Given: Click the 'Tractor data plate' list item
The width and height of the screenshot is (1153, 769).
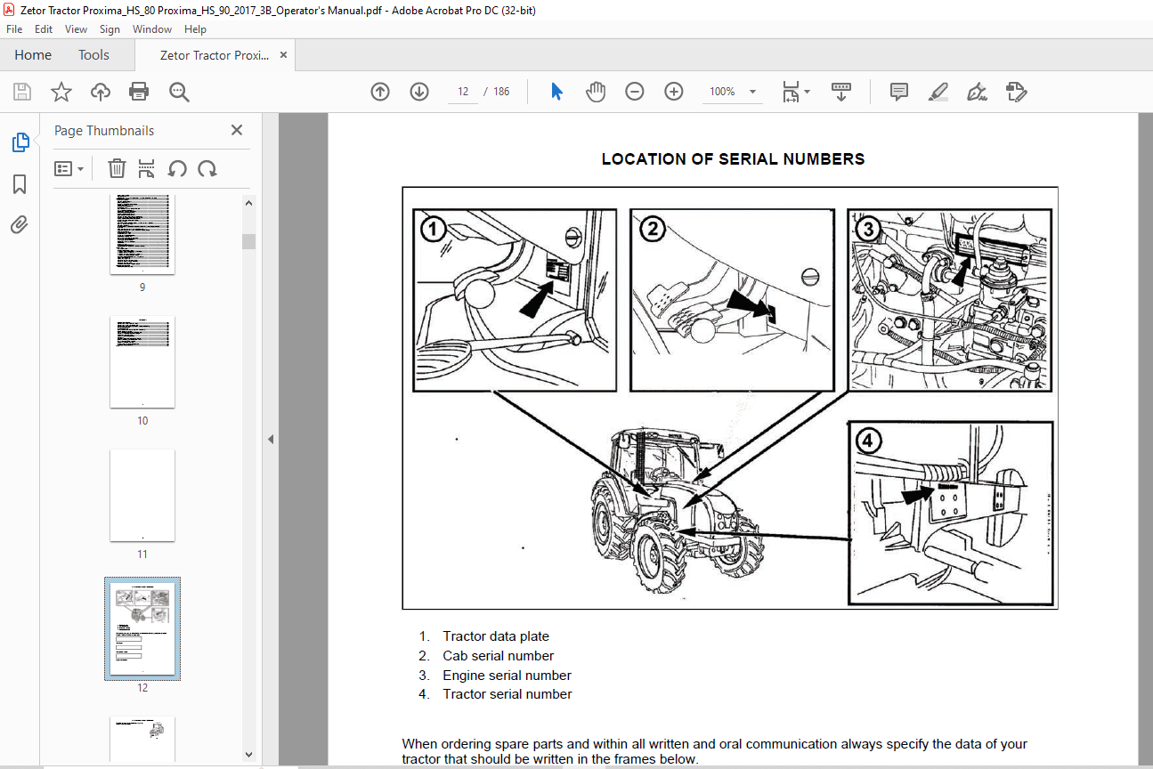Looking at the screenshot, I should (x=496, y=636).
